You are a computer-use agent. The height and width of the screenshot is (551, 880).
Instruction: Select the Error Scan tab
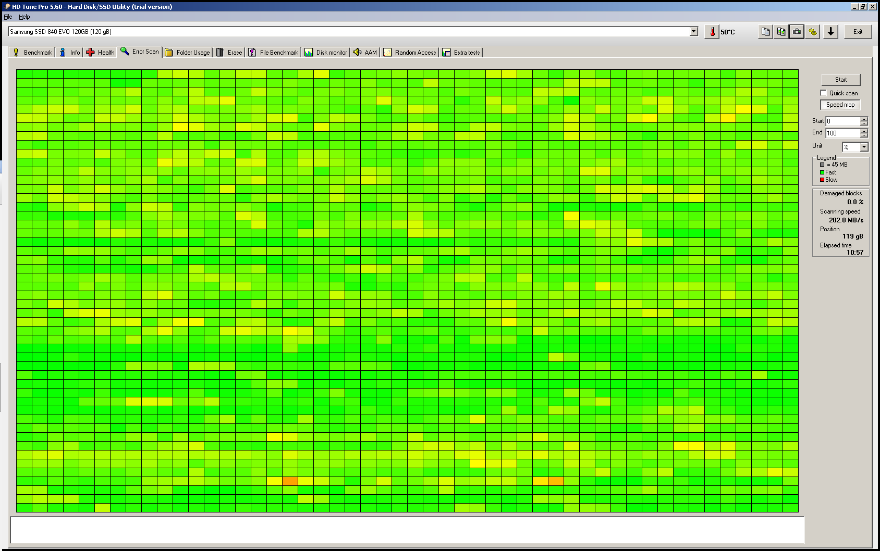click(140, 52)
